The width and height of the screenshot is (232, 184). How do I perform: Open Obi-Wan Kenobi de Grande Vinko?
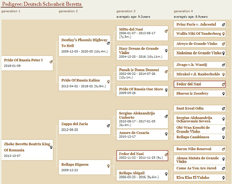(x=193, y=129)
